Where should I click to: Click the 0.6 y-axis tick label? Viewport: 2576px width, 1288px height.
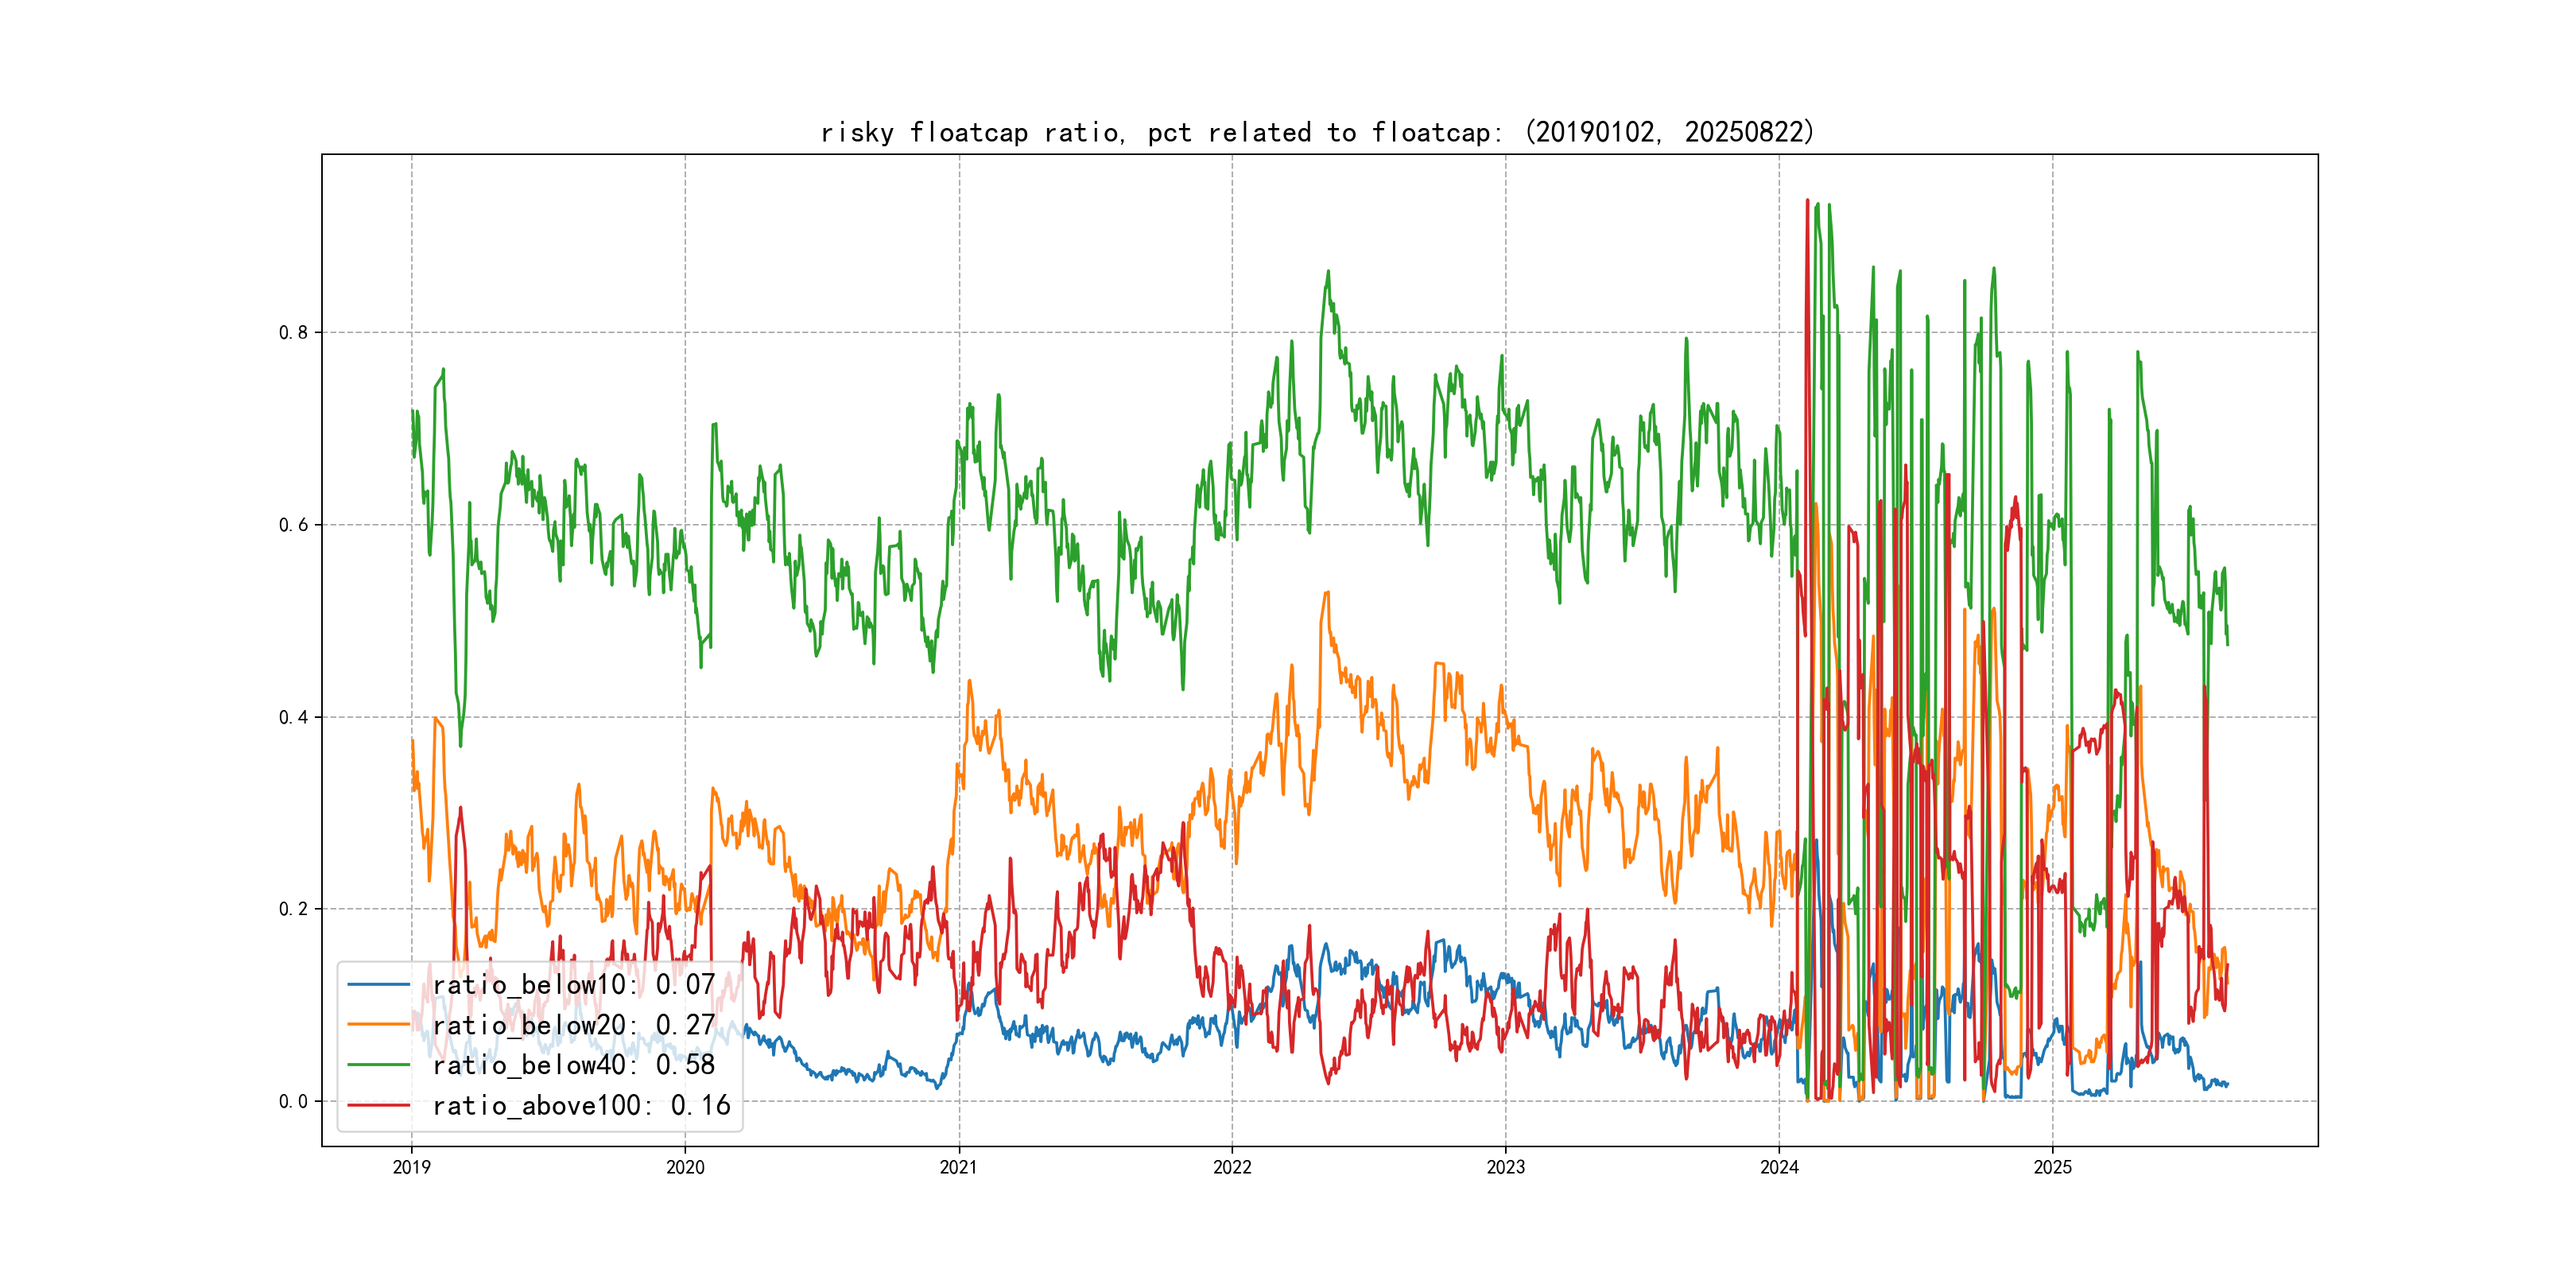pos(293,525)
